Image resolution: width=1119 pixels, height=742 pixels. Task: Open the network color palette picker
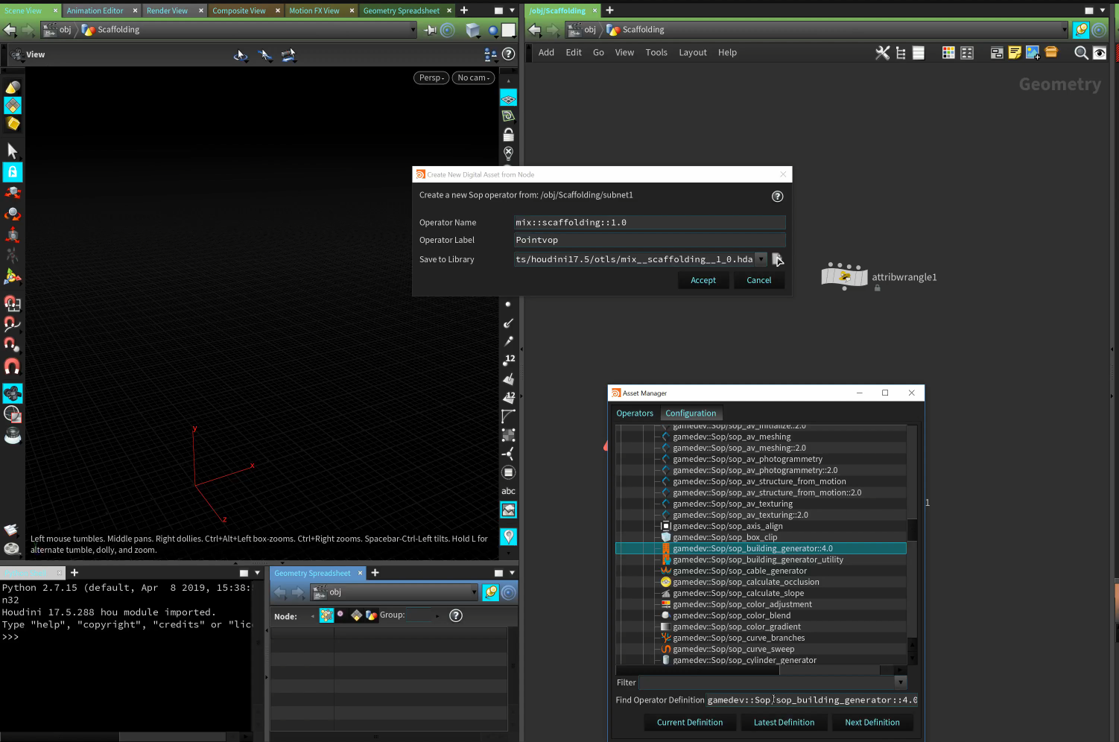click(948, 52)
